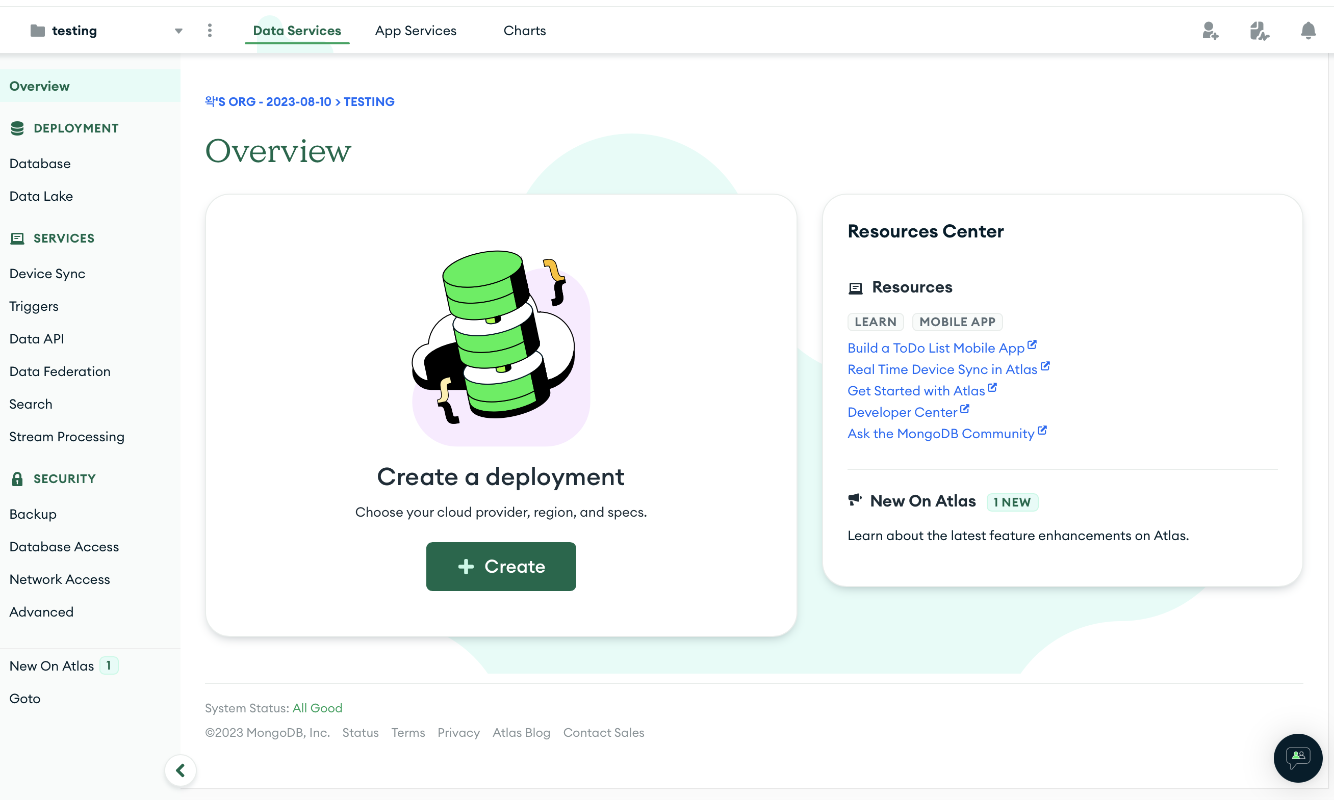The height and width of the screenshot is (800, 1334).
Task: Open the Contact Sales footer link
Action: (604, 733)
